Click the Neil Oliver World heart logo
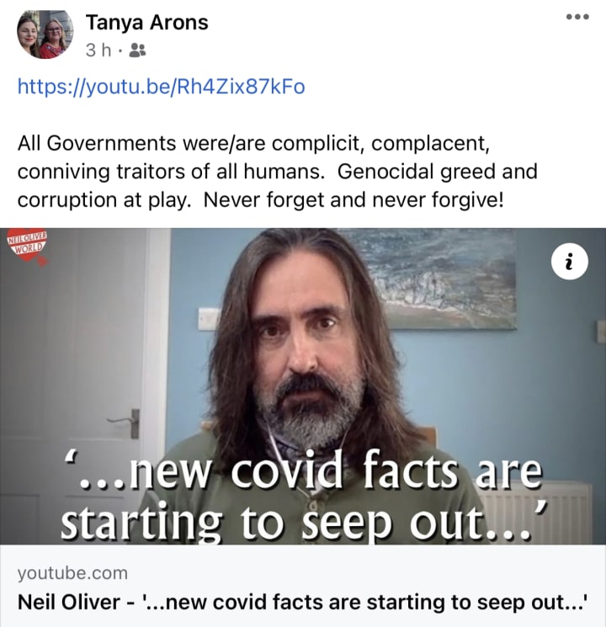Image resolution: width=606 pixels, height=627 pixels. click(x=28, y=247)
